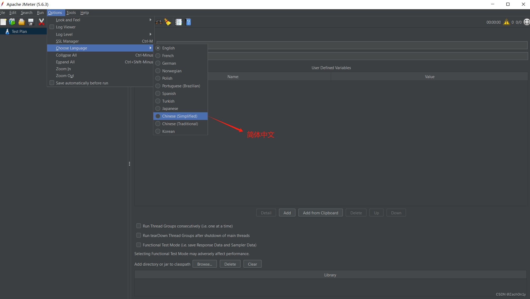Select Turkish language option
The image size is (530, 299).
click(x=180, y=101)
